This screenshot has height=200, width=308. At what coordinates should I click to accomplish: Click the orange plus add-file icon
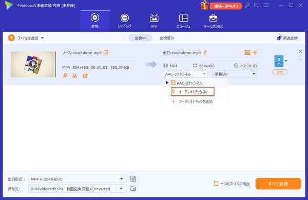[x=11, y=38]
